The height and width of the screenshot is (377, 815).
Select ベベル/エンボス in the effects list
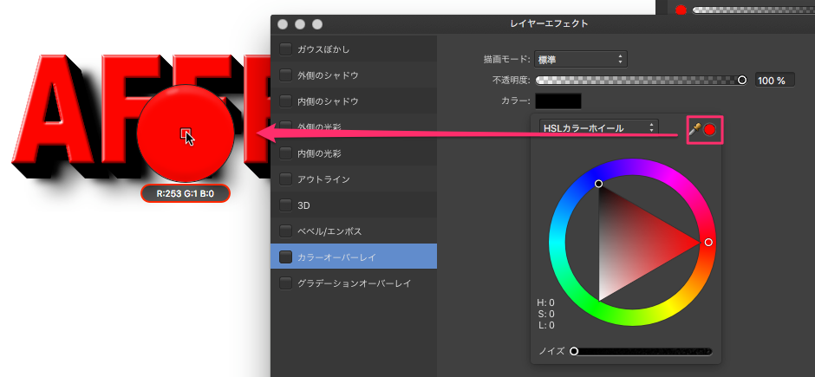pos(329,231)
